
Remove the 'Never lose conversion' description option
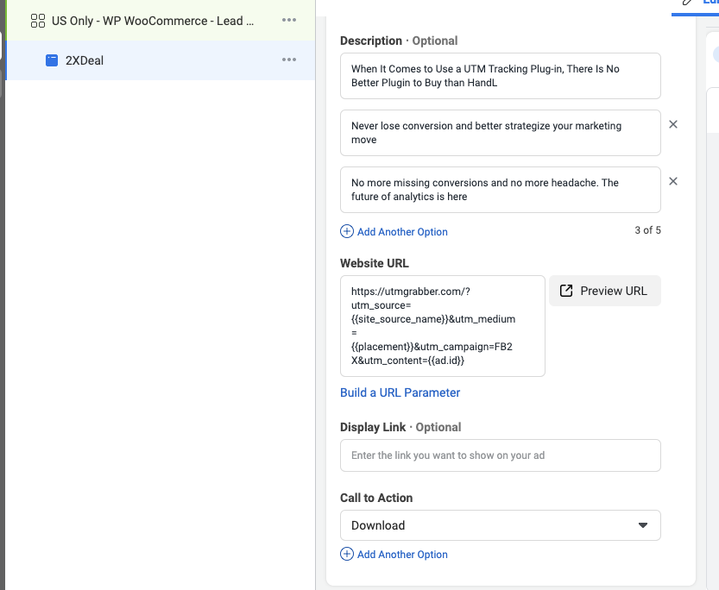pyautogui.click(x=673, y=125)
